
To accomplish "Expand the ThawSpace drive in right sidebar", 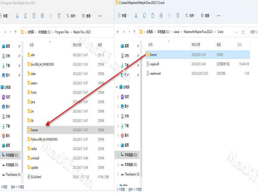I will pos(118,174).
